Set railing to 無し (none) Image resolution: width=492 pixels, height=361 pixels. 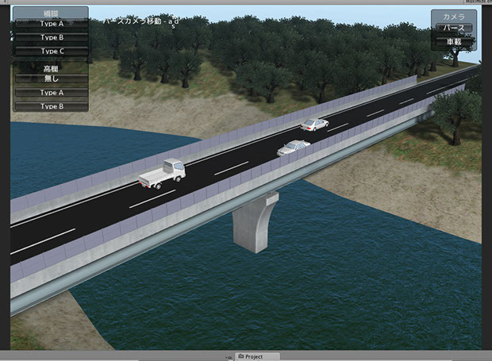[52, 79]
